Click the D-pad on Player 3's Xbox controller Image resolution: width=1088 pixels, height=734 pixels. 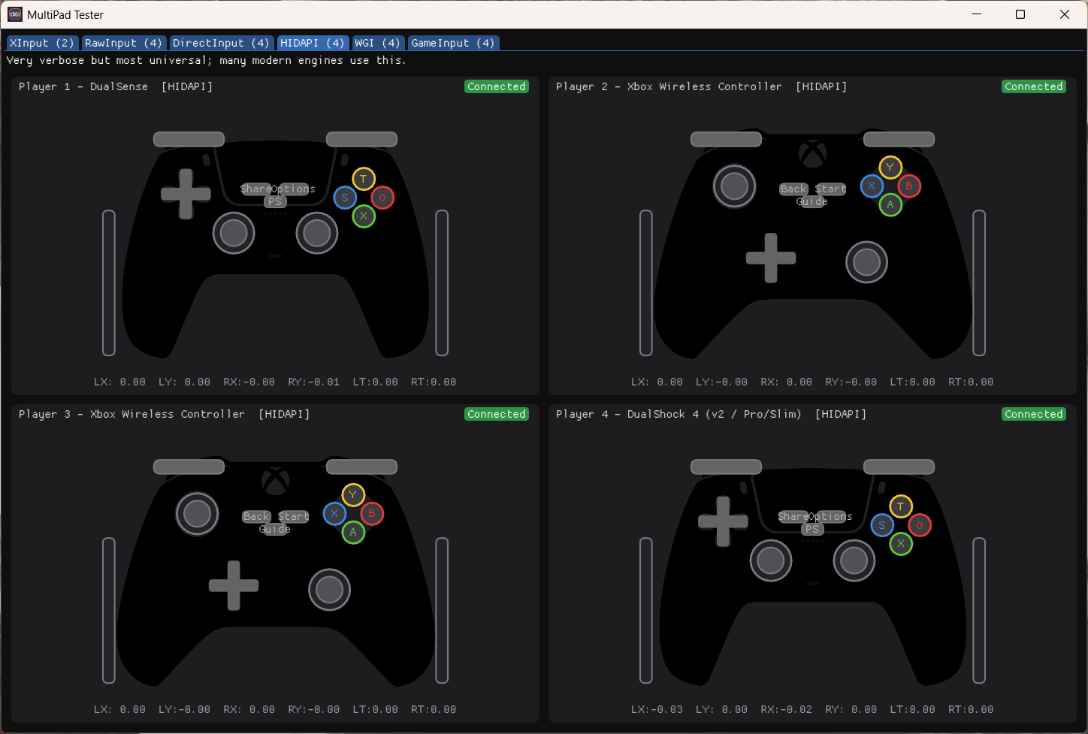click(x=234, y=585)
